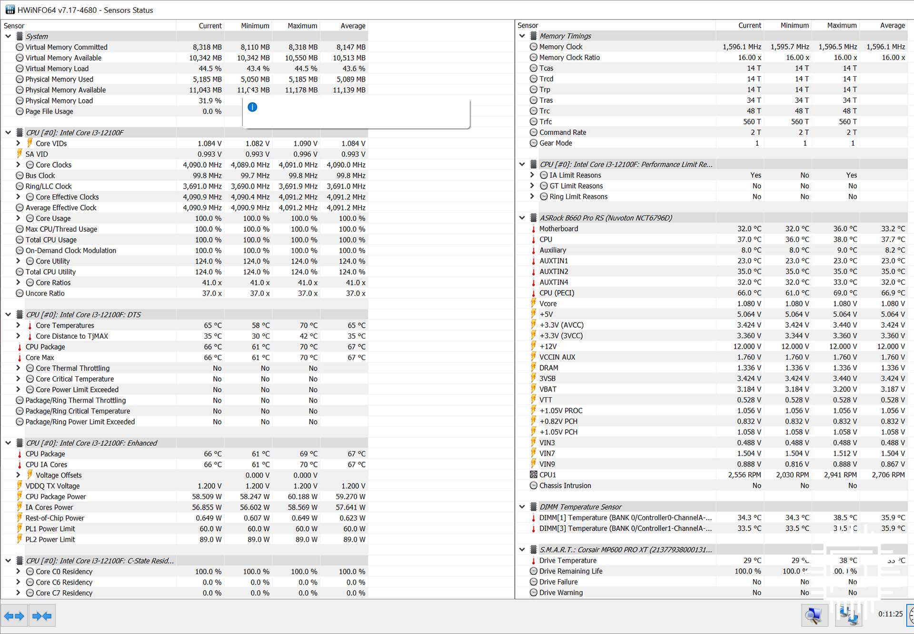
Task: Click the Bus Clock circular icon
Action: tap(20, 175)
